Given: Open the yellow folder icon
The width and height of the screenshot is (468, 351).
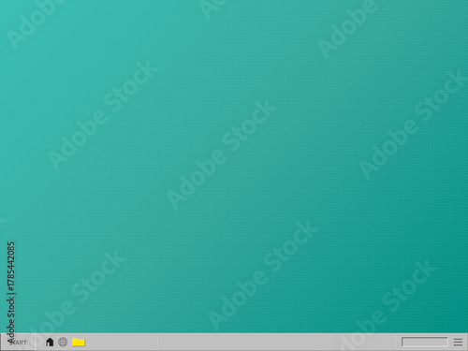Looking at the screenshot, I should click(79, 342).
